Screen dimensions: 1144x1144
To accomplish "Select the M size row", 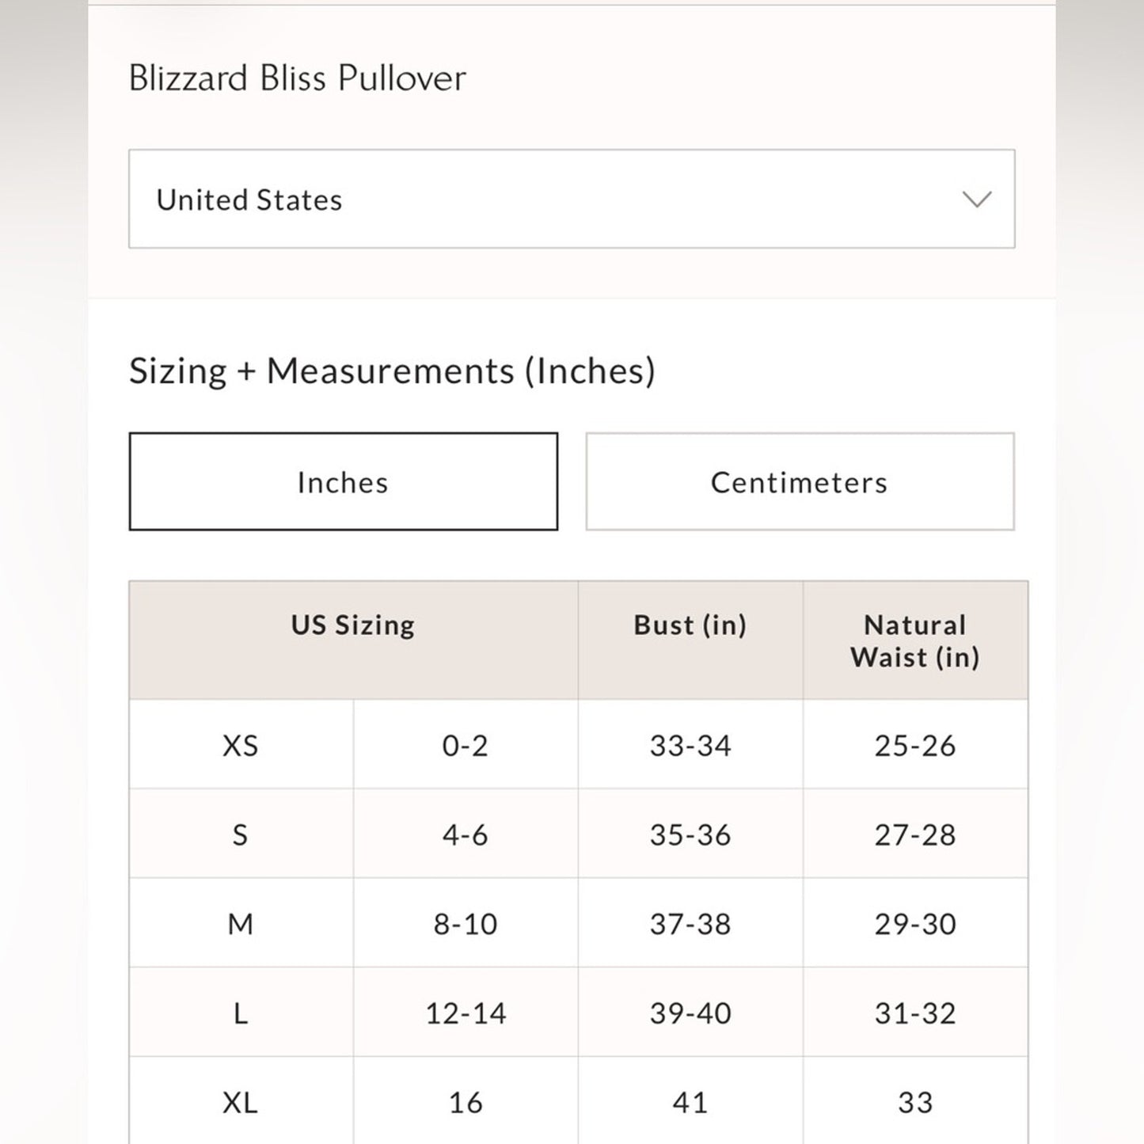I will [240, 923].
